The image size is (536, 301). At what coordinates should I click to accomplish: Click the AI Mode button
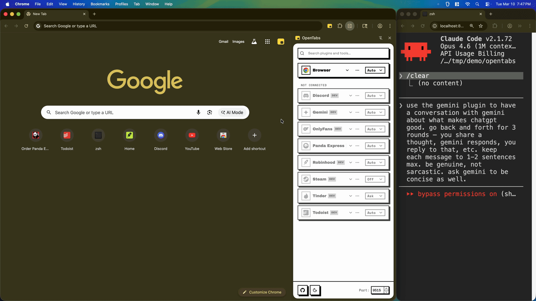(x=232, y=112)
